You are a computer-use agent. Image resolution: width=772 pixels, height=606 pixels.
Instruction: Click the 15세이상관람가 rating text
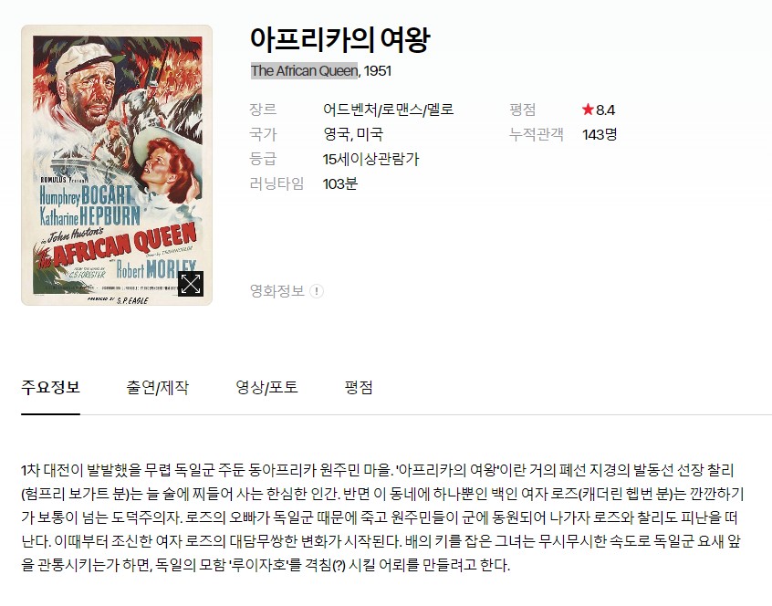coord(370,159)
